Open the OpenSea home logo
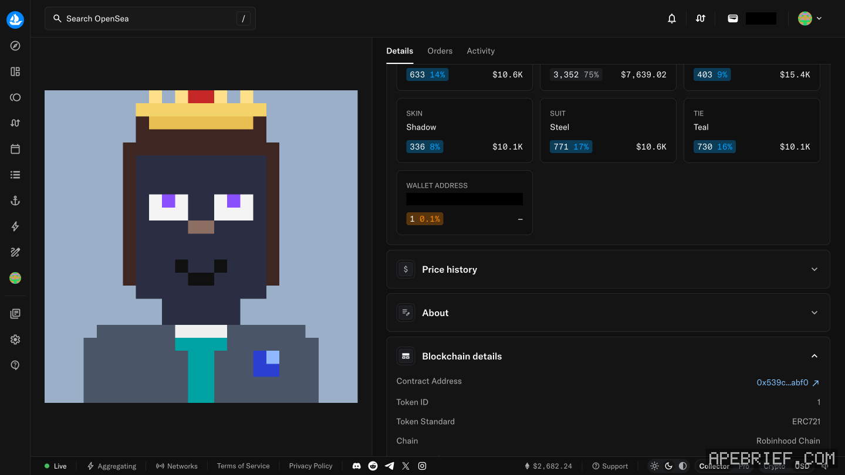845x475 pixels. point(15,19)
